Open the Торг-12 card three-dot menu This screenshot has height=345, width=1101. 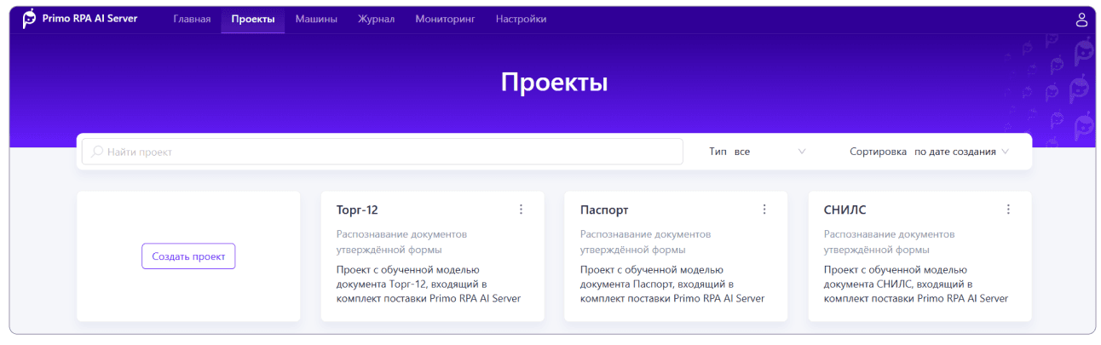[x=521, y=210]
